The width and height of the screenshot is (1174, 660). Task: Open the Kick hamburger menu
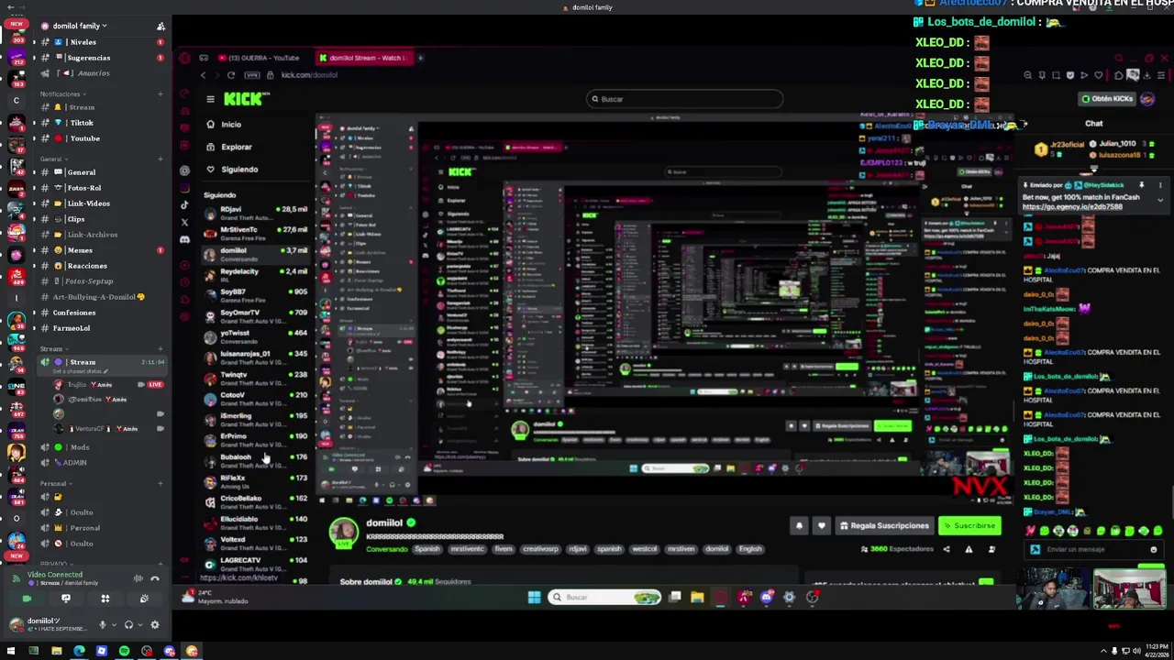point(210,99)
